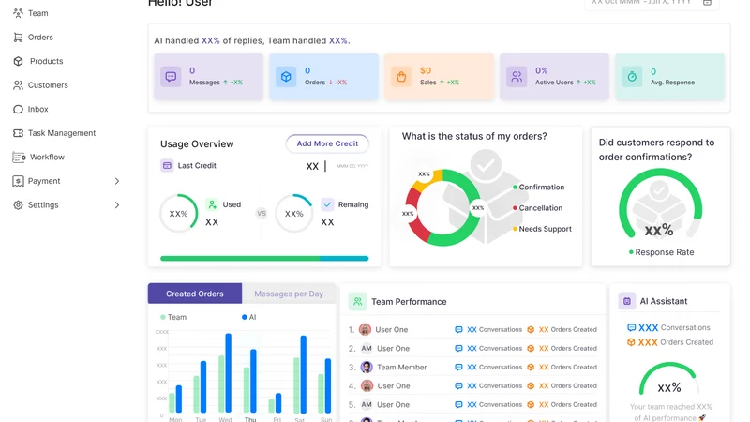Open Team Member in row 3

coord(402,367)
